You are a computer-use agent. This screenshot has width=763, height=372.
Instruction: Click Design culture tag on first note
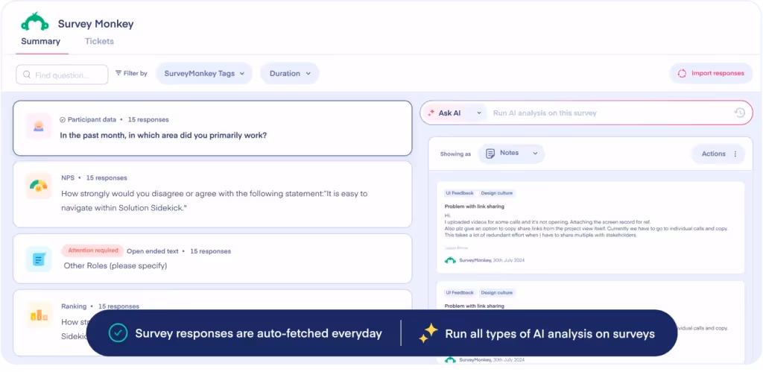point(496,193)
